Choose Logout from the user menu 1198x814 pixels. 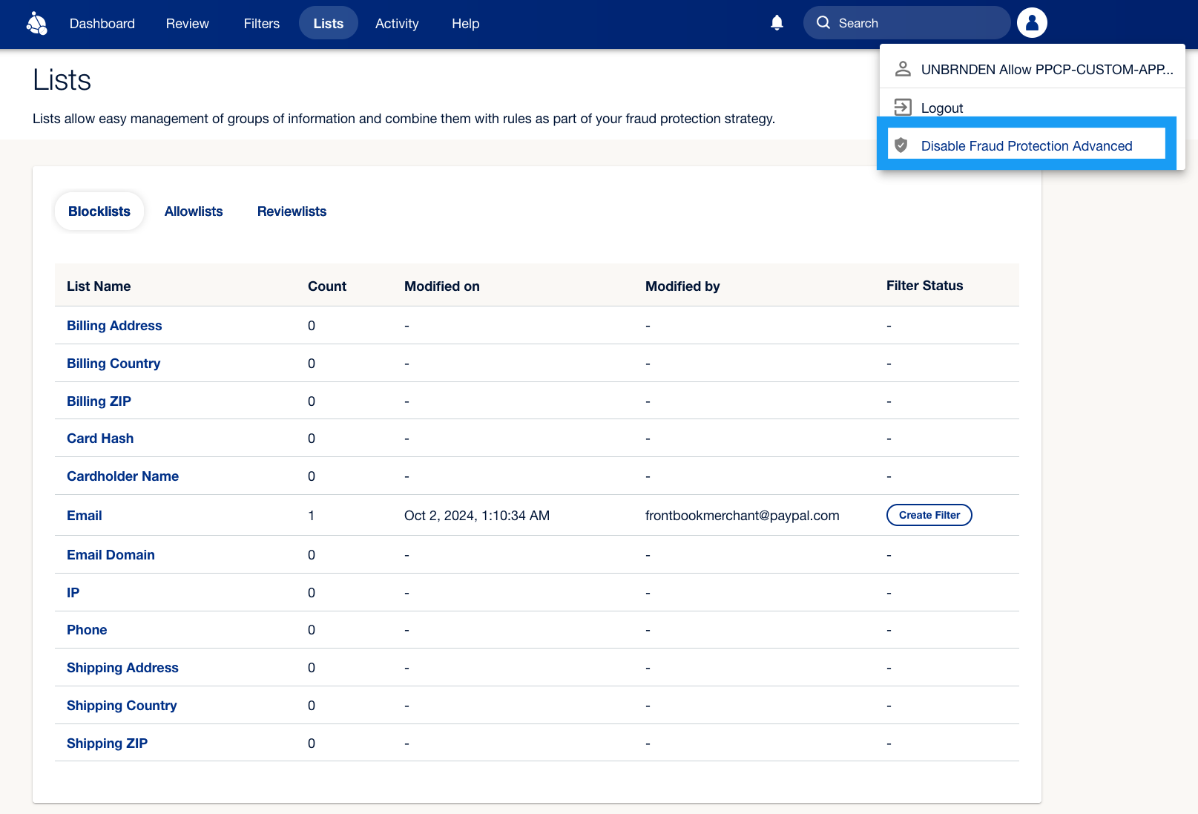click(x=941, y=108)
